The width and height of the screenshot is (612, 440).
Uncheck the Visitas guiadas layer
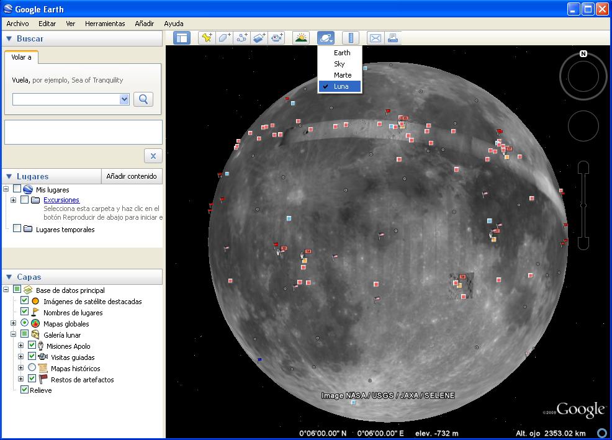point(32,356)
